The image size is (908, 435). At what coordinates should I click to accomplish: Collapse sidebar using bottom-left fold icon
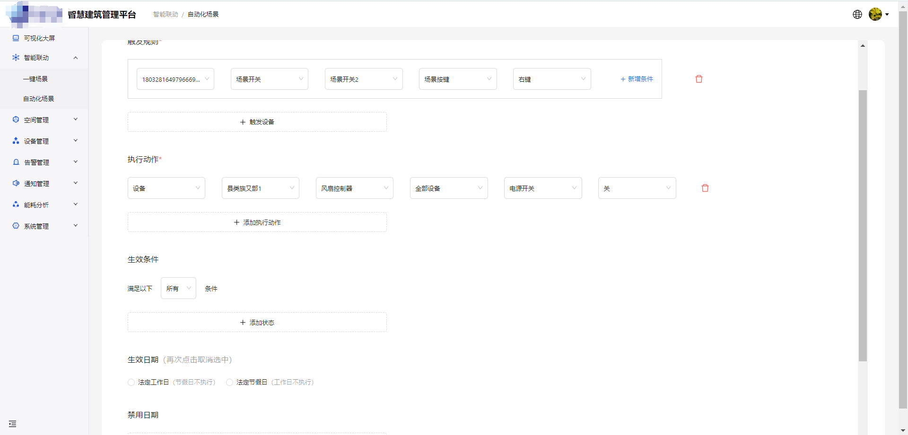pos(12,424)
